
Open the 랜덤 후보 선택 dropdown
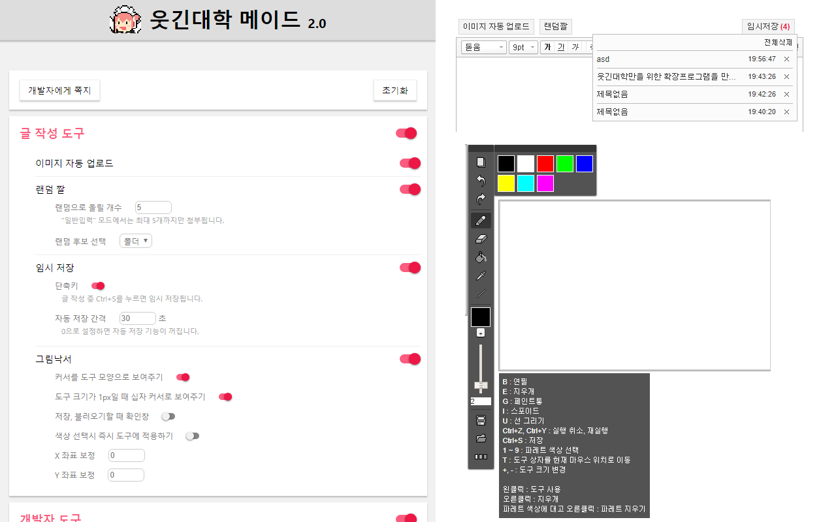coord(135,240)
